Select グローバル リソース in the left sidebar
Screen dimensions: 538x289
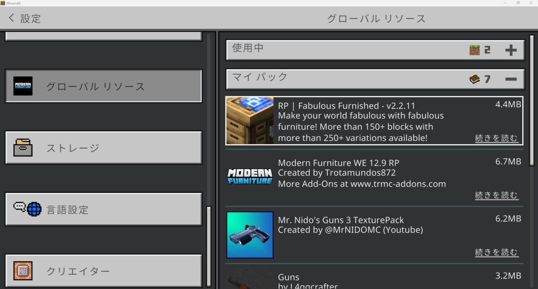(x=103, y=86)
